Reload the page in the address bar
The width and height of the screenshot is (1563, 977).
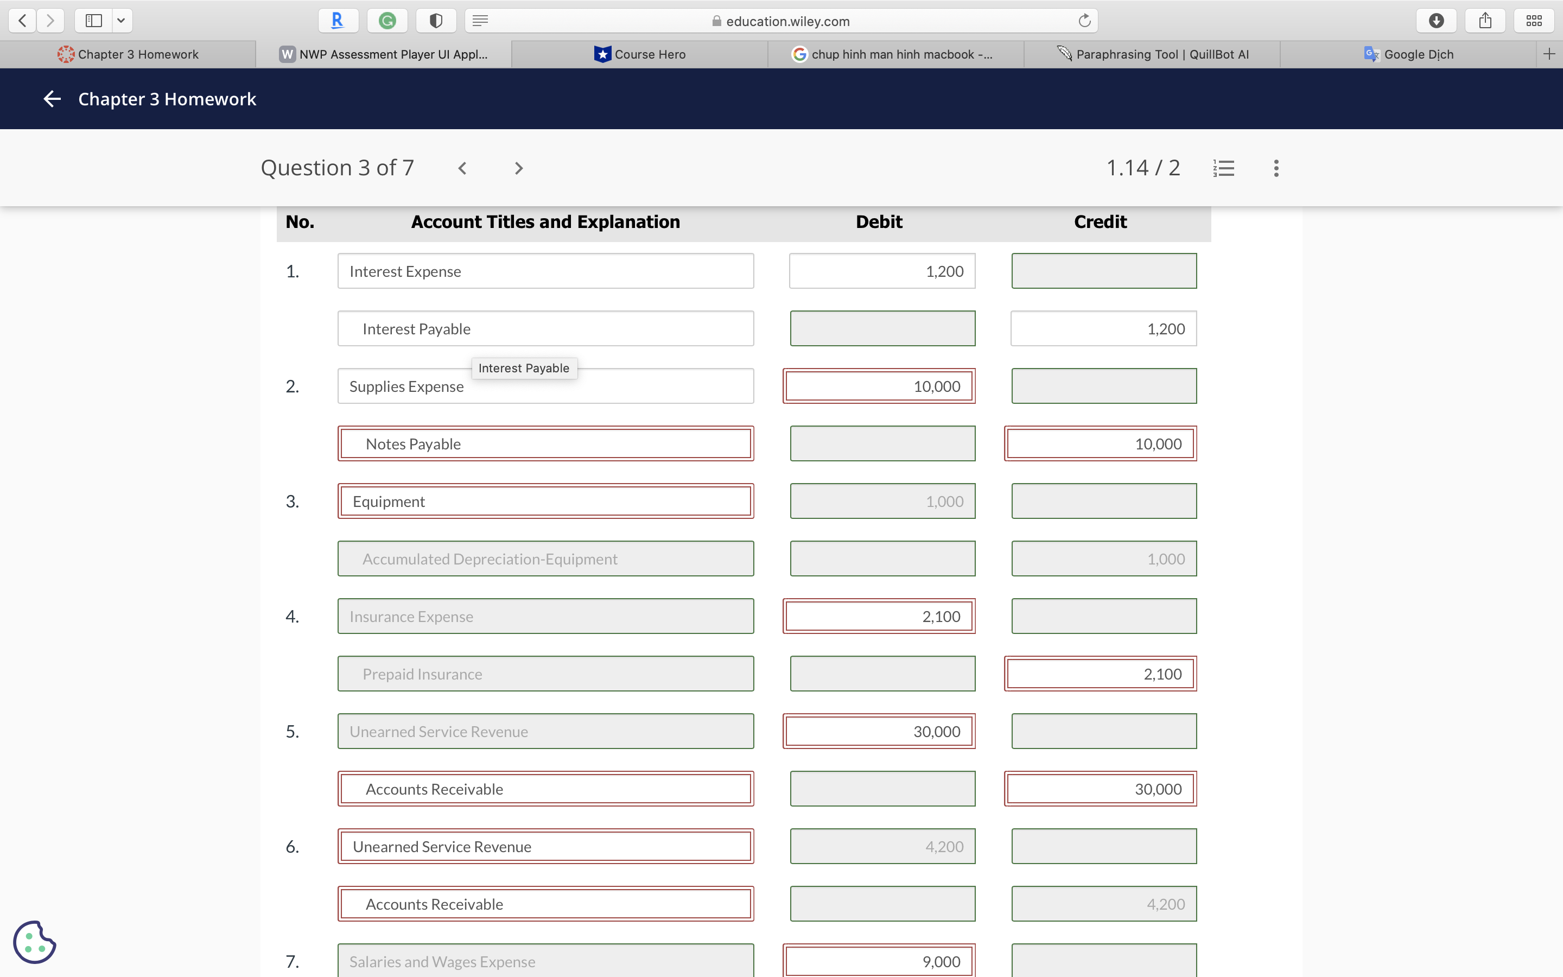tap(1084, 21)
